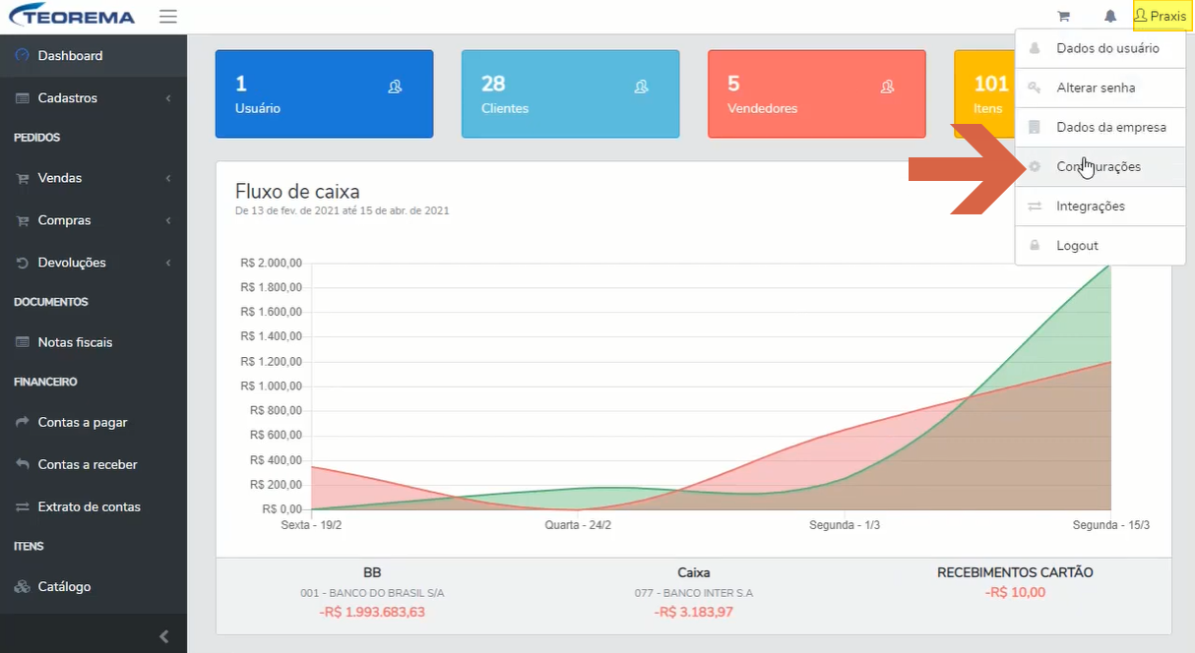Image resolution: width=1195 pixels, height=653 pixels.
Task: Toggle the hamburger sidebar menu icon
Action: [168, 17]
